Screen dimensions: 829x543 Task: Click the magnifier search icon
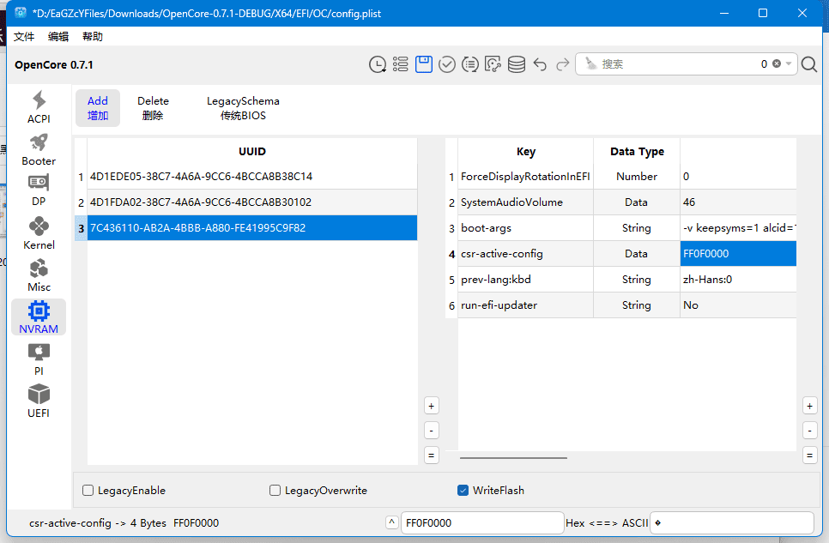click(x=808, y=63)
